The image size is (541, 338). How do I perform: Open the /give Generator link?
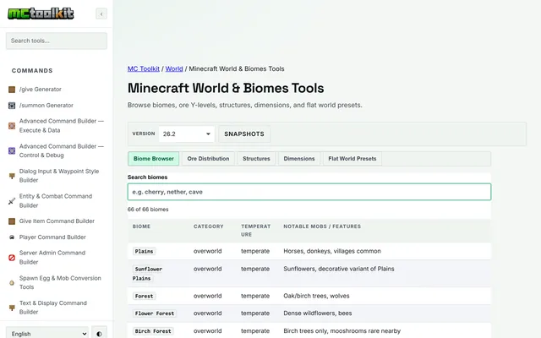(41, 90)
